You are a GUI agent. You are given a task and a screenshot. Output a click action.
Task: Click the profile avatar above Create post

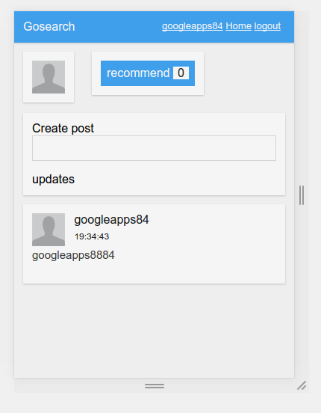[49, 77]
